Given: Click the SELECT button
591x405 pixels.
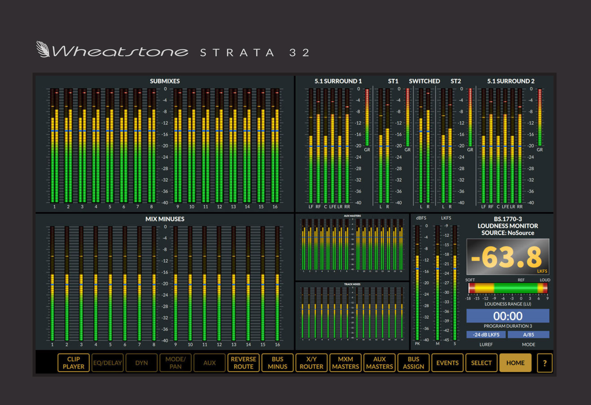Looking at the screenshot, I should pyautogui.click(x=482, y=363).
